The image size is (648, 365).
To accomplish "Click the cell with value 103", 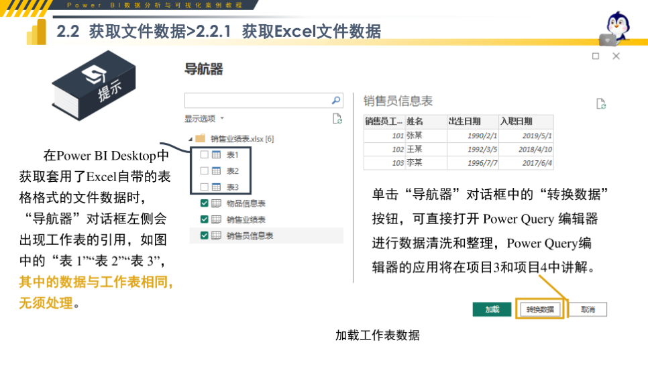I will [x=384, y=162].
